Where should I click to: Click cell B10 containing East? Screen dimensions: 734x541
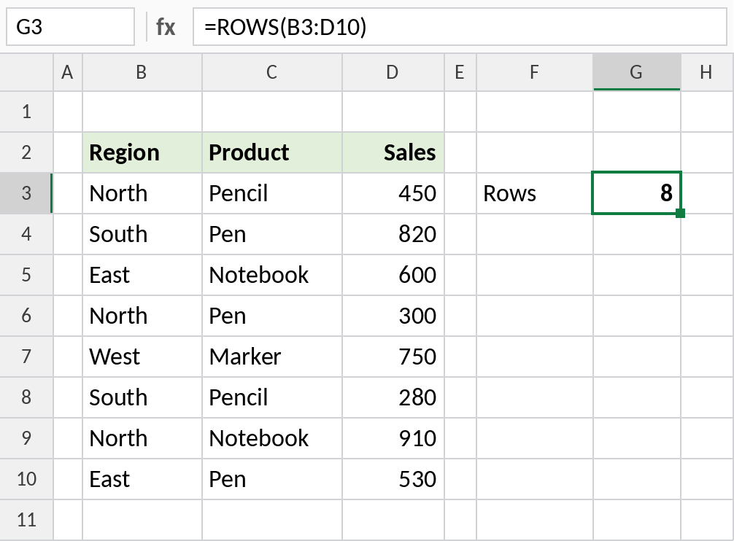pyautogui.click(x=142, y=479)
